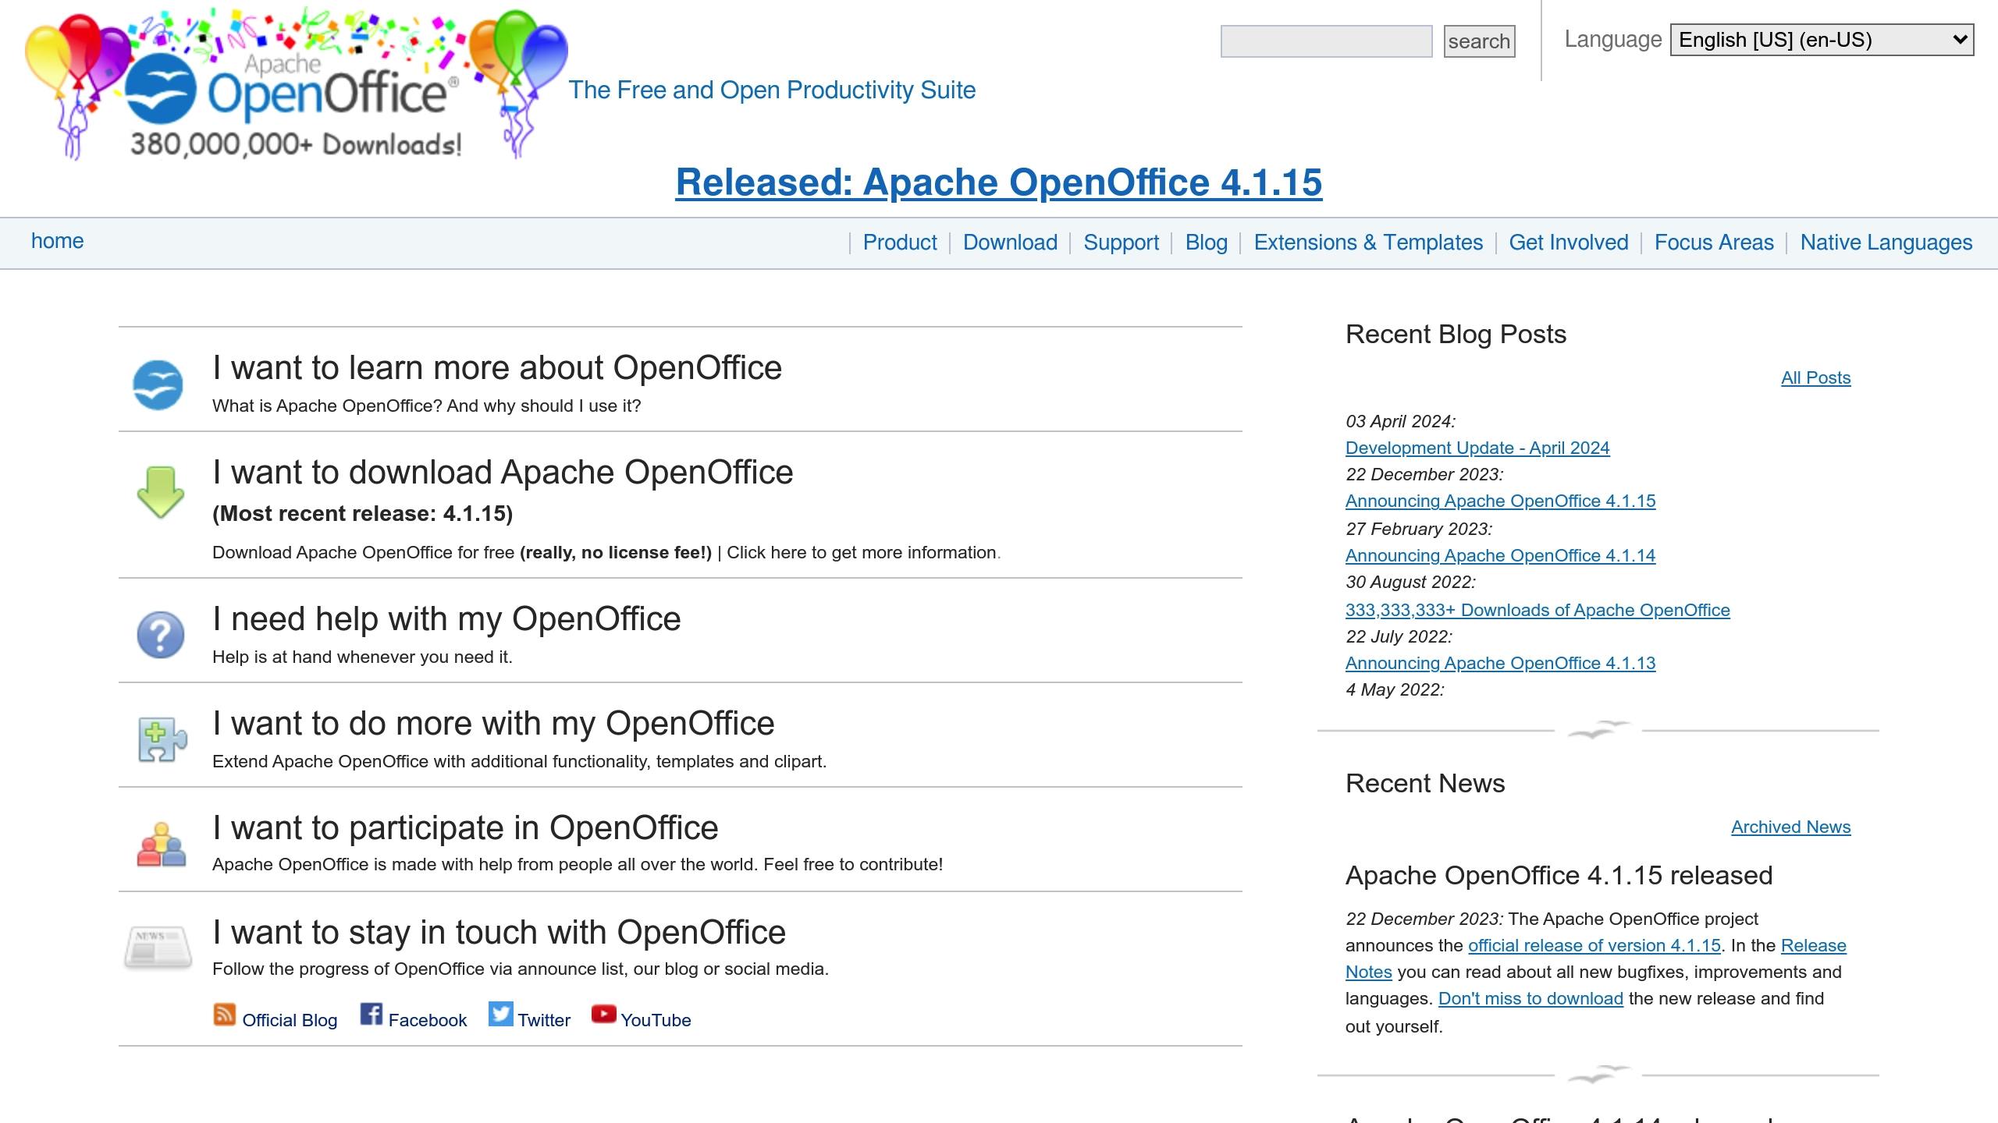Click the Development Update April 2024 link

[x=1477, y=447]
